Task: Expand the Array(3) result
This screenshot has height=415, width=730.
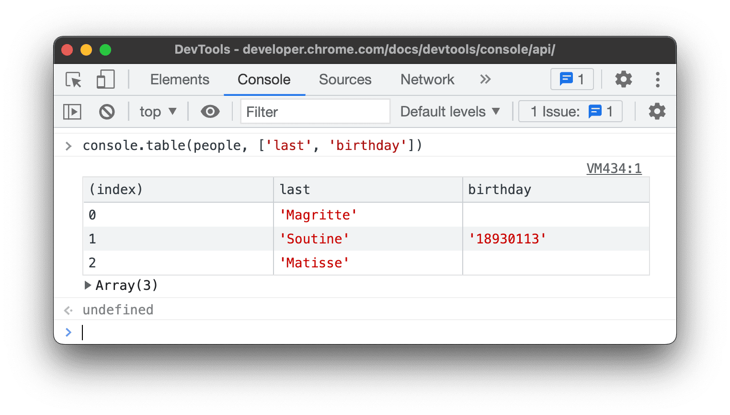Action: tap(88, 285)
